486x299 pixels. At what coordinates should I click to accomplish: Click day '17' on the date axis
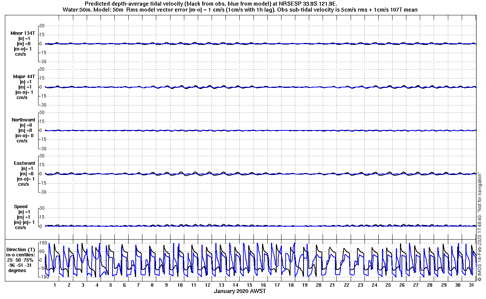277,285
